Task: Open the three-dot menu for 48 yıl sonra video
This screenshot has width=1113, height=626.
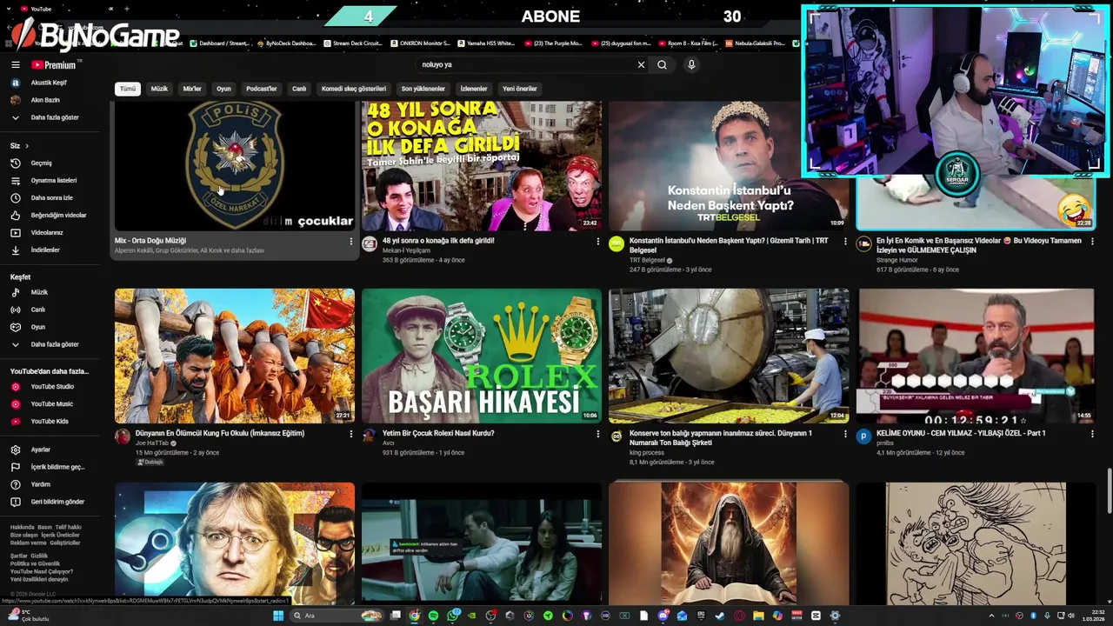Action: coord(597,241)
